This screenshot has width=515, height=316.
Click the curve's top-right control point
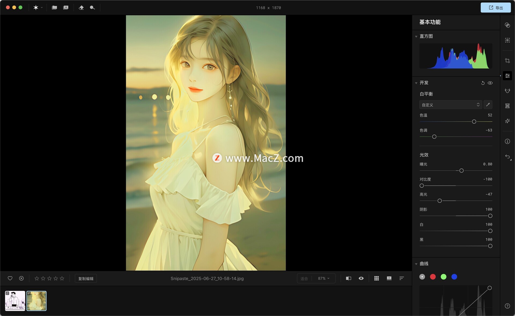[490, 288]
